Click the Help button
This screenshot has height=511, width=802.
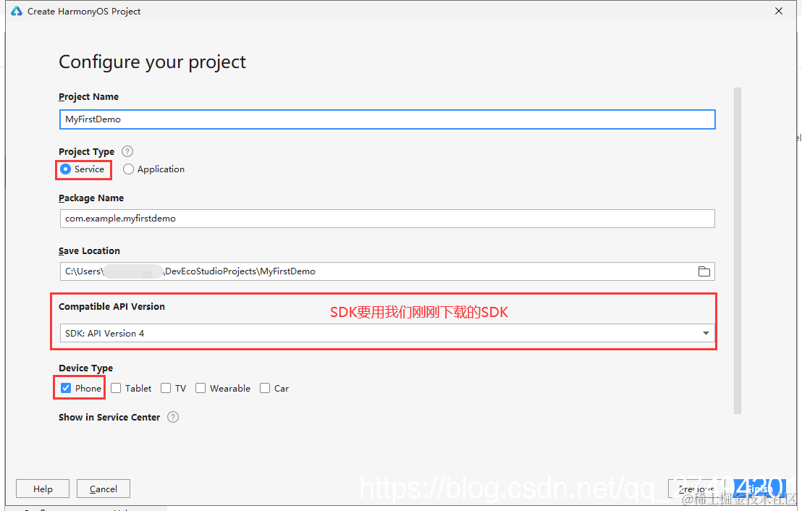43,489
